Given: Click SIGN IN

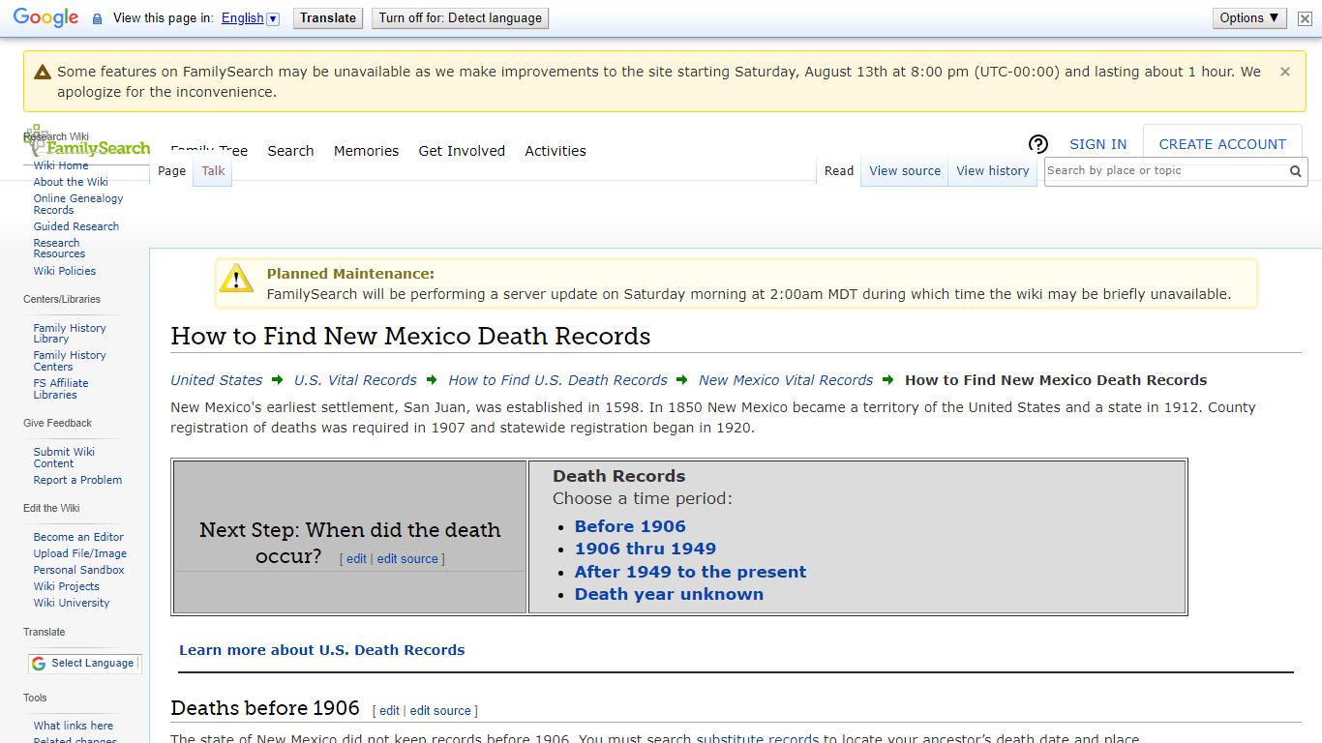Looking at the screenshot, I should tap(1097, 144).
